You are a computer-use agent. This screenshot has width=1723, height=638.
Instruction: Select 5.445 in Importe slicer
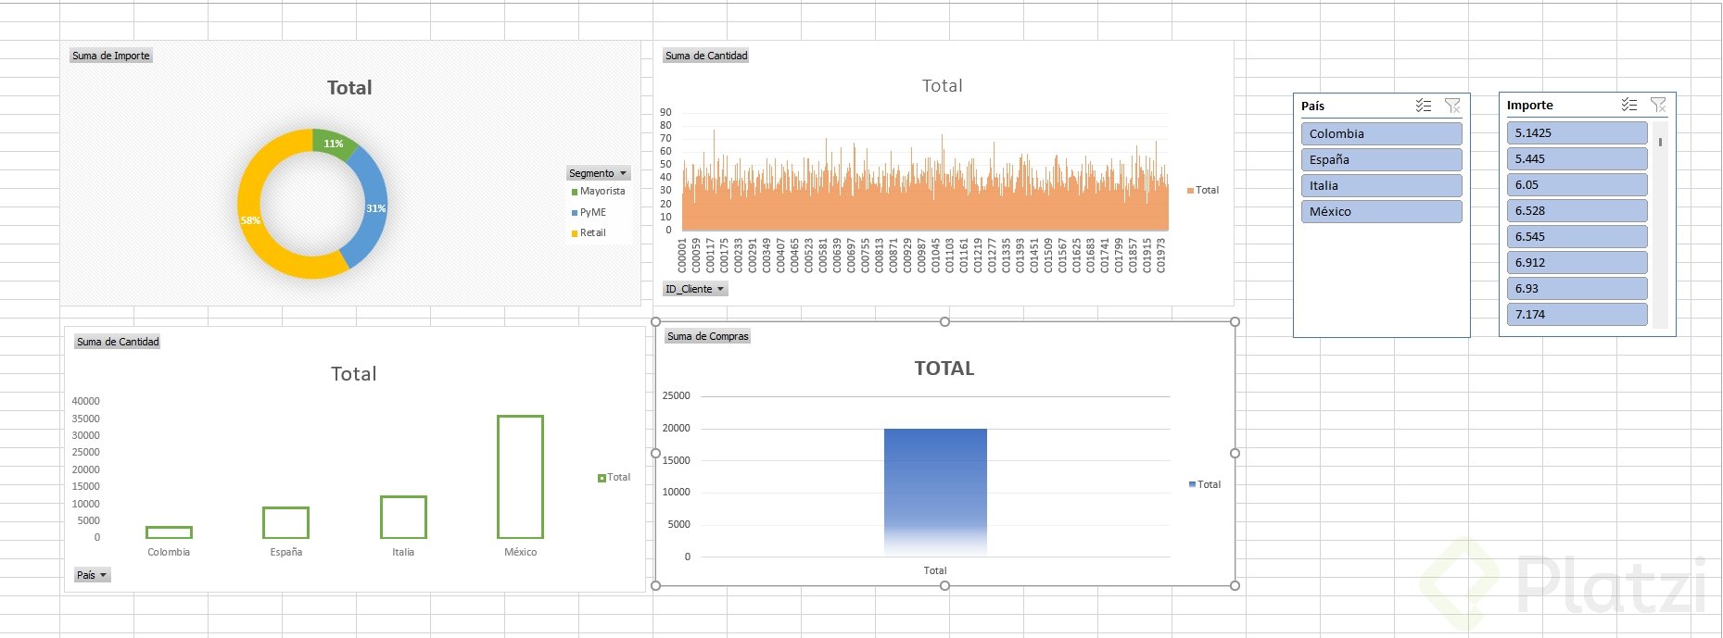coord(1577,158)
